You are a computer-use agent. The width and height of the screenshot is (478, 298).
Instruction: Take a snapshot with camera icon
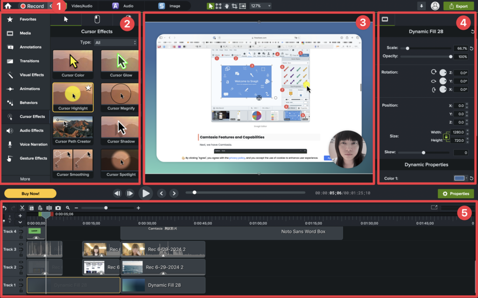coord(58,208)
